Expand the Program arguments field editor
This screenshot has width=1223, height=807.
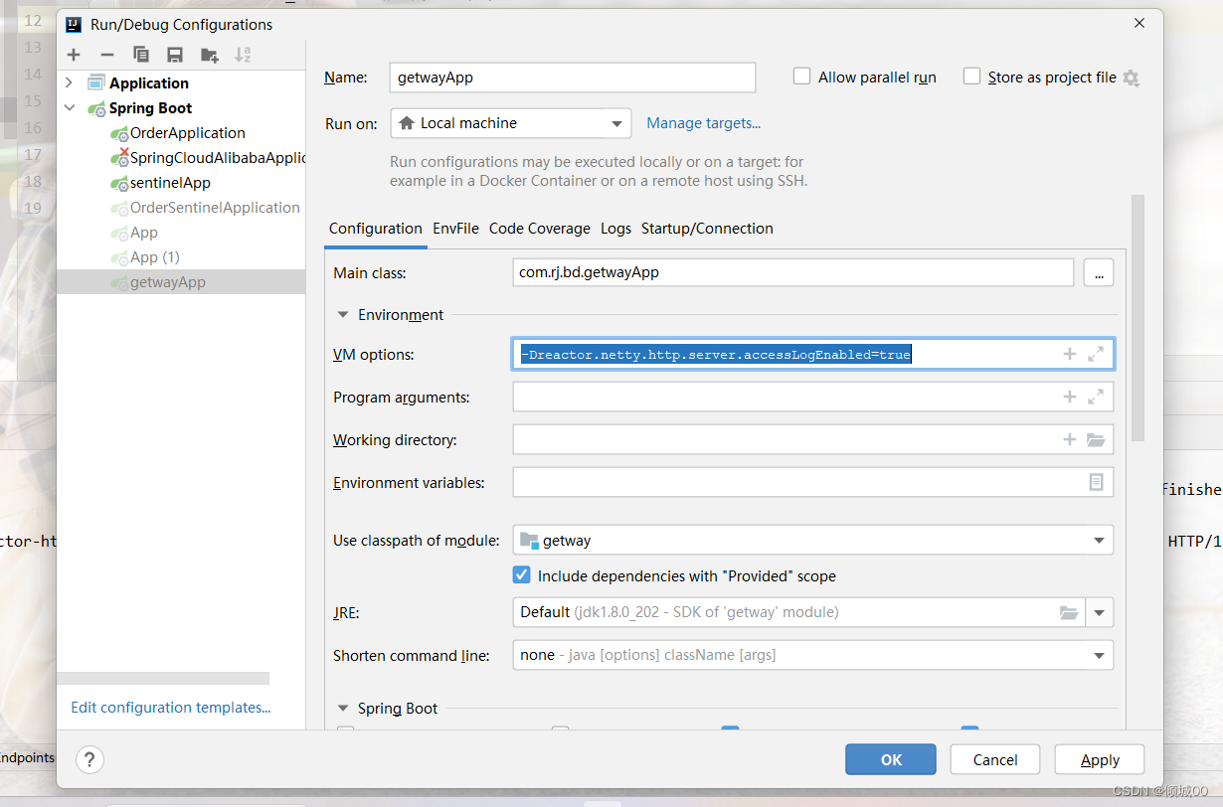[1096, 397]
